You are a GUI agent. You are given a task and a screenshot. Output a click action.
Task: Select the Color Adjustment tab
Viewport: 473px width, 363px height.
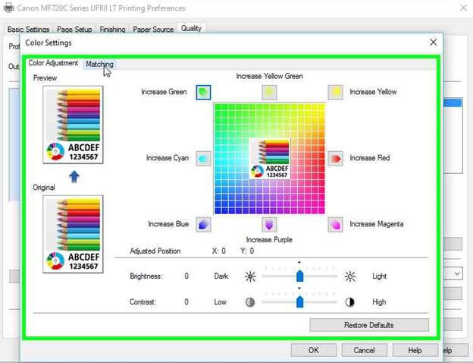point(53,63)
